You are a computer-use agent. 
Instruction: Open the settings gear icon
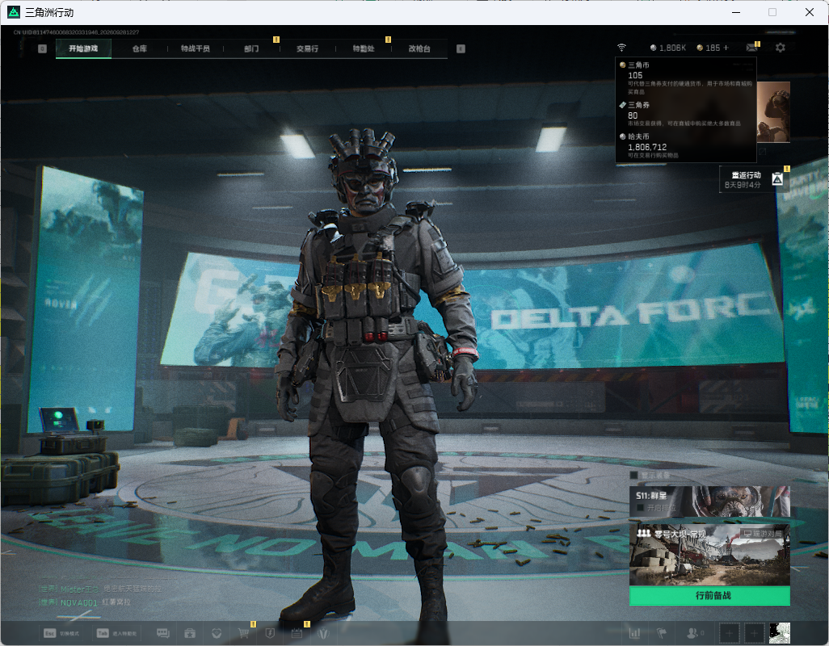coord(781,48)
